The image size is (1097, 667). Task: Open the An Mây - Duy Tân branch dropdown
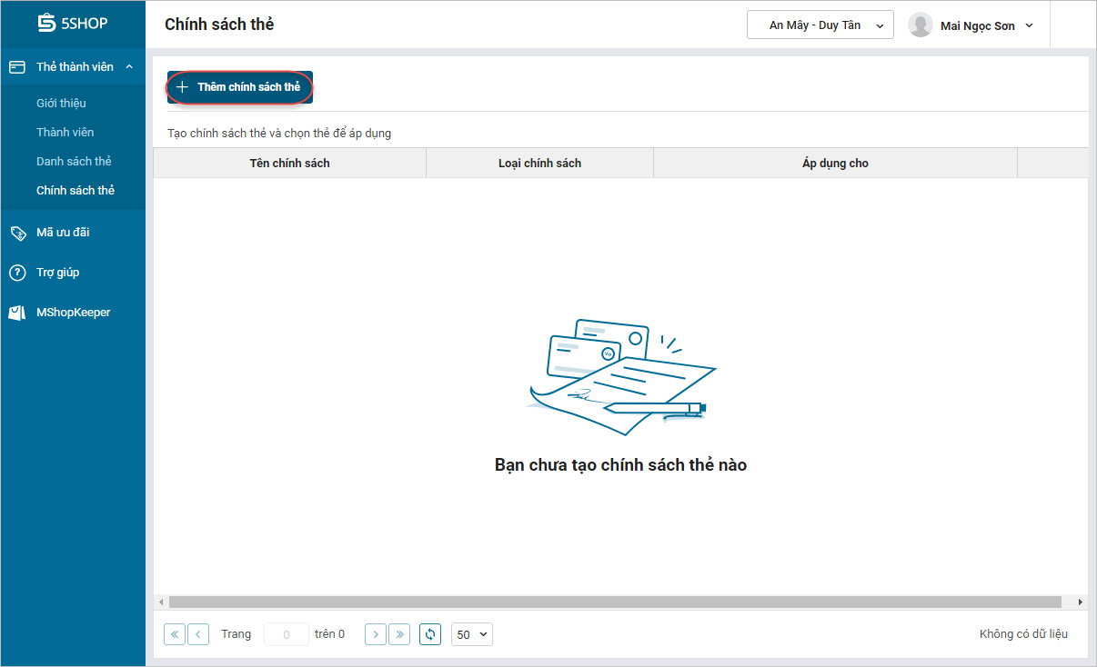tap(820, 25)
